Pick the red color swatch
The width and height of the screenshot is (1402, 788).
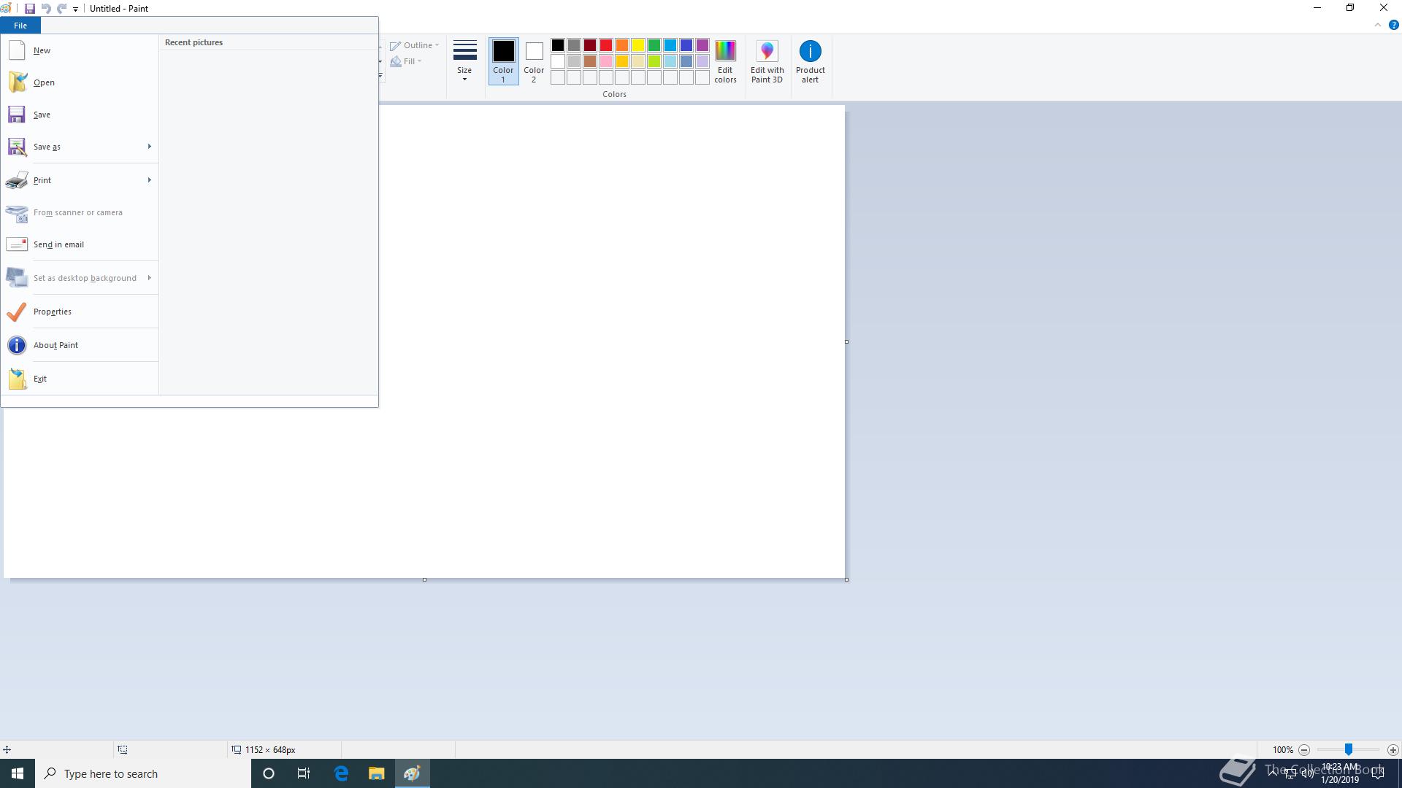[606, 45]
